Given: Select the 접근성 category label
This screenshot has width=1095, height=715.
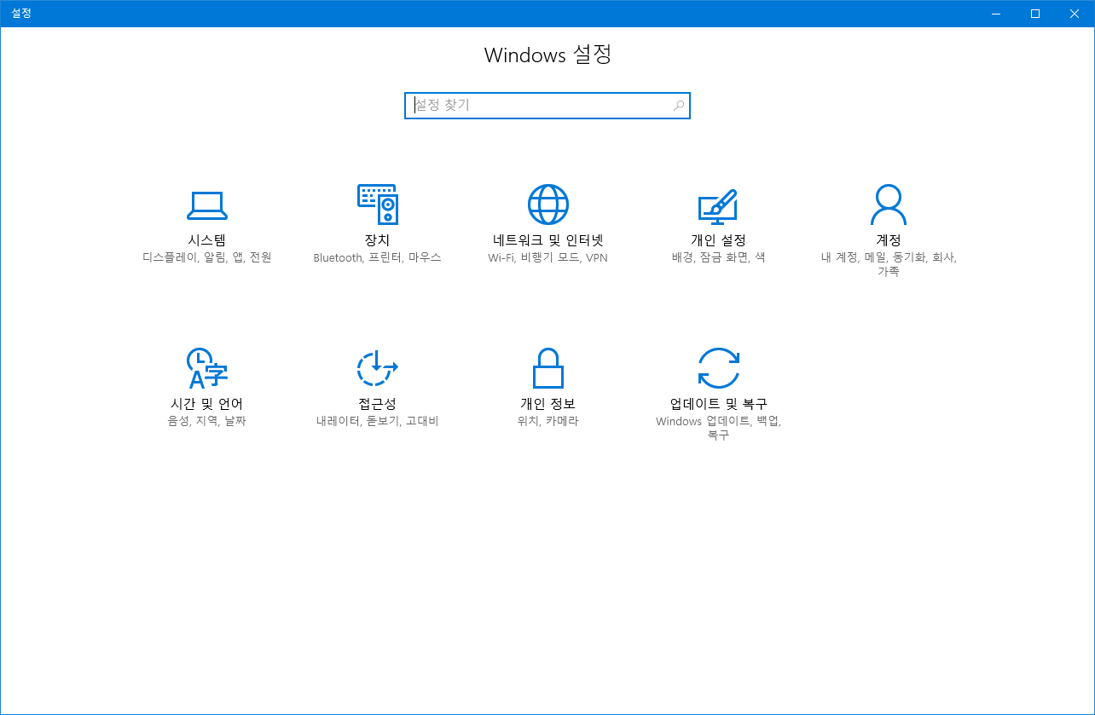Looking at the screenshot, I should 377,404.
